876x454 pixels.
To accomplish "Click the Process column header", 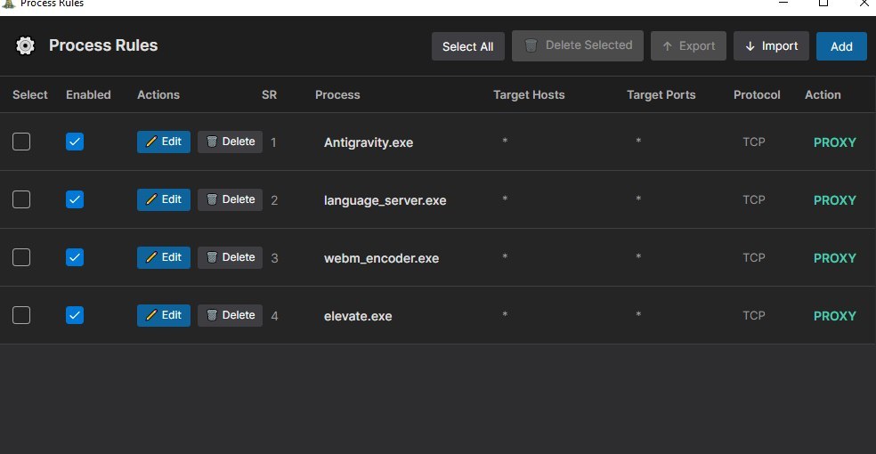I will coord(337,95).
